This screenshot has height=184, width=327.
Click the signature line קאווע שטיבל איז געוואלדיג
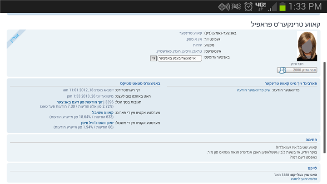click(296, 147)
